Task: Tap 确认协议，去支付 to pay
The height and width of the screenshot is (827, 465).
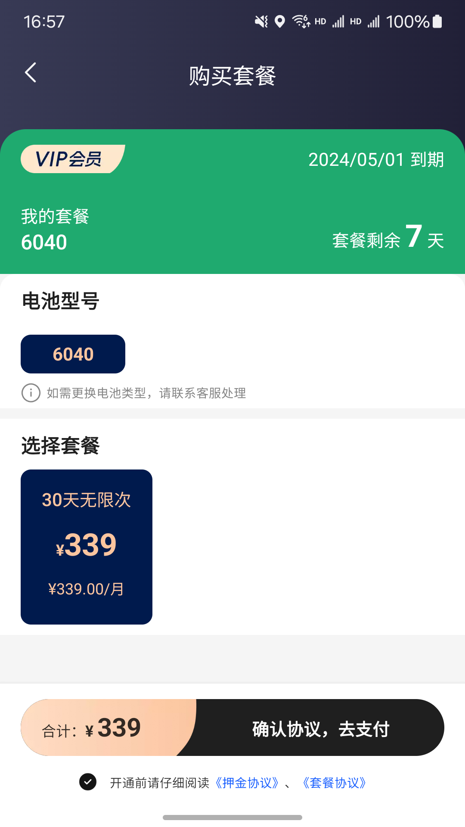Action: pos(320,728)
